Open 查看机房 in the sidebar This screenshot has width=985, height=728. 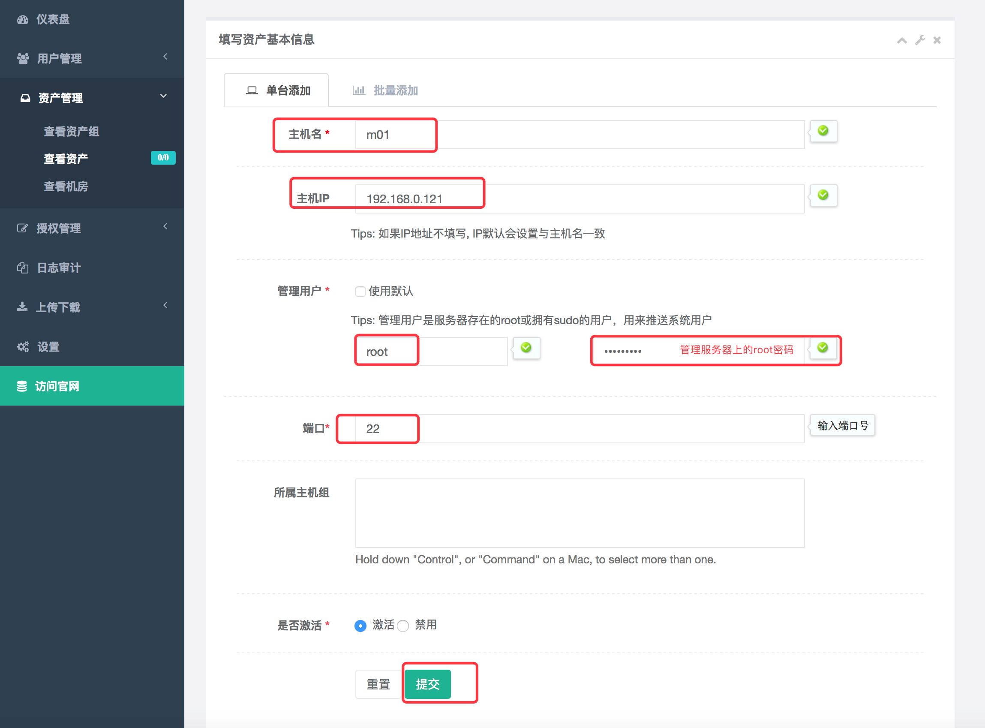click(x=66, y=186)
